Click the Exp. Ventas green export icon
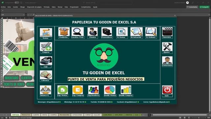 [63, 90]
